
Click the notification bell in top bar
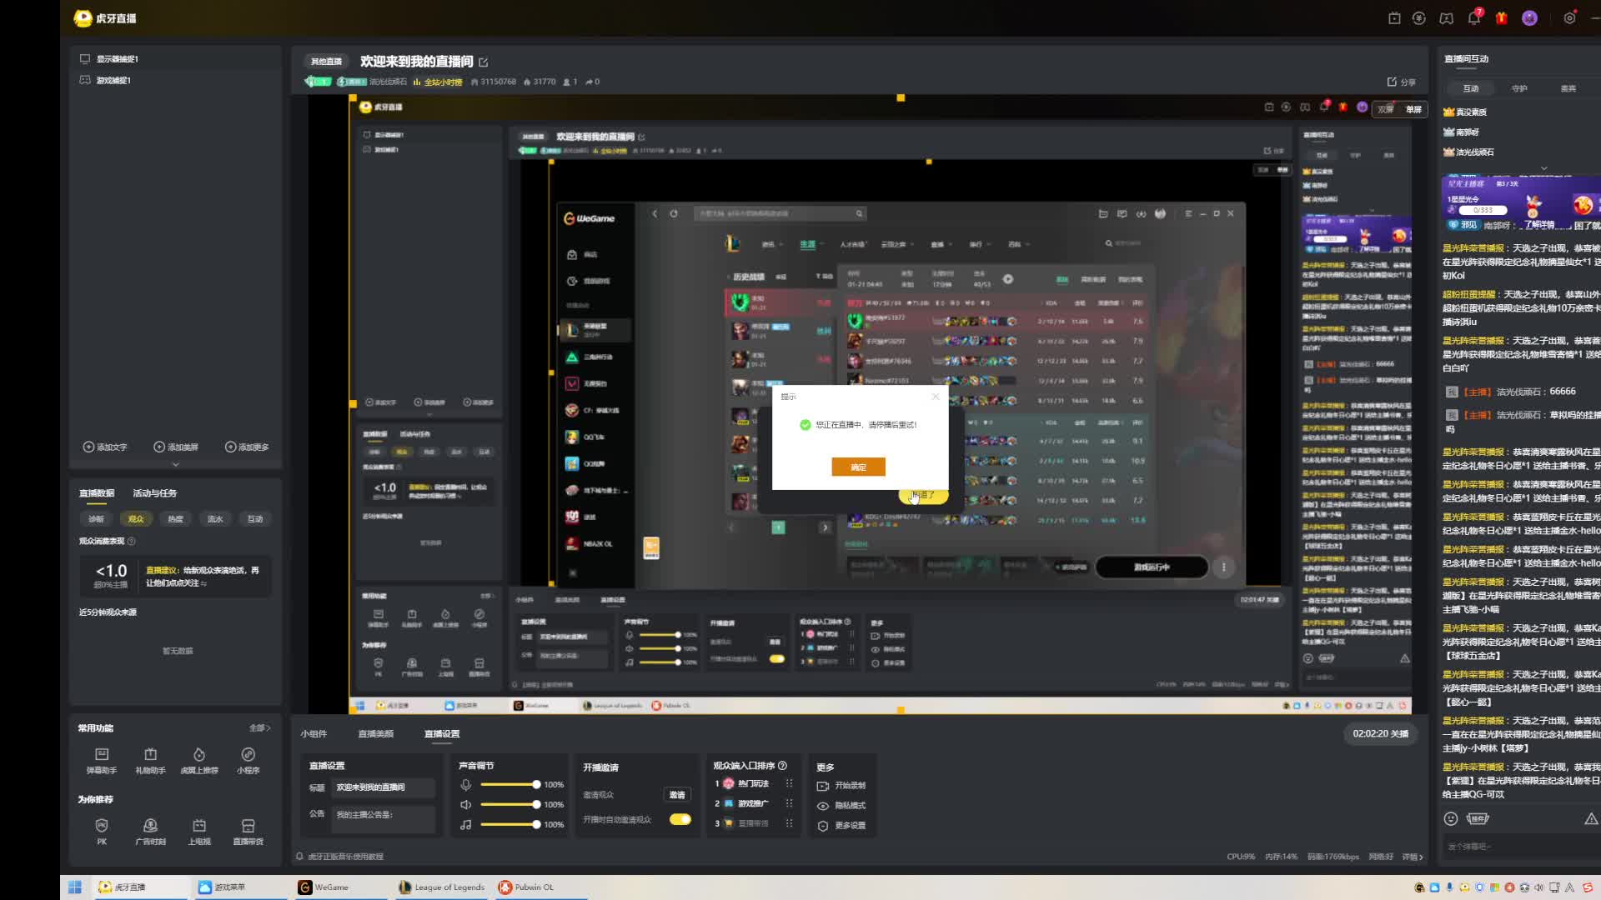coord(1473,18)
